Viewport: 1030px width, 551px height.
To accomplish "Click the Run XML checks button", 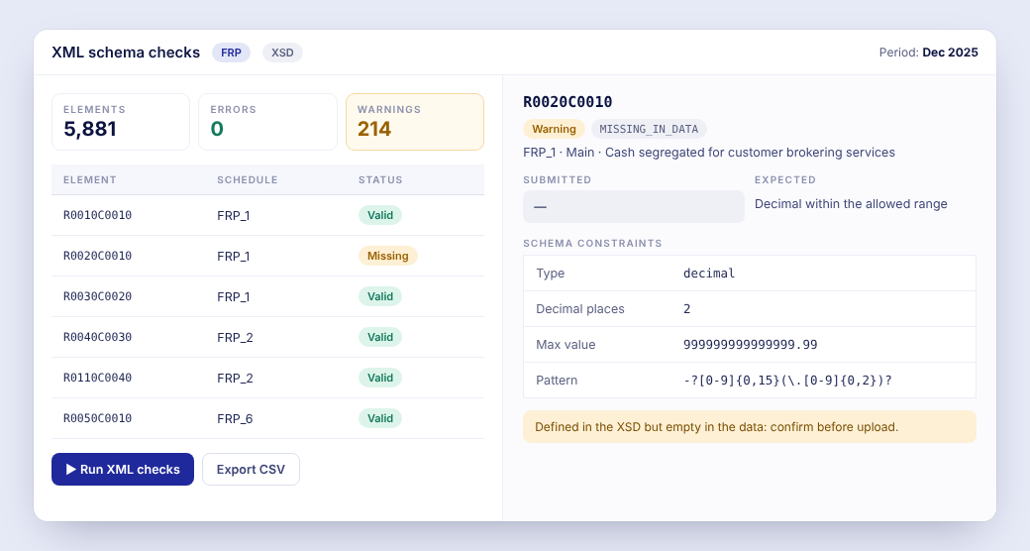I will 123,470.
